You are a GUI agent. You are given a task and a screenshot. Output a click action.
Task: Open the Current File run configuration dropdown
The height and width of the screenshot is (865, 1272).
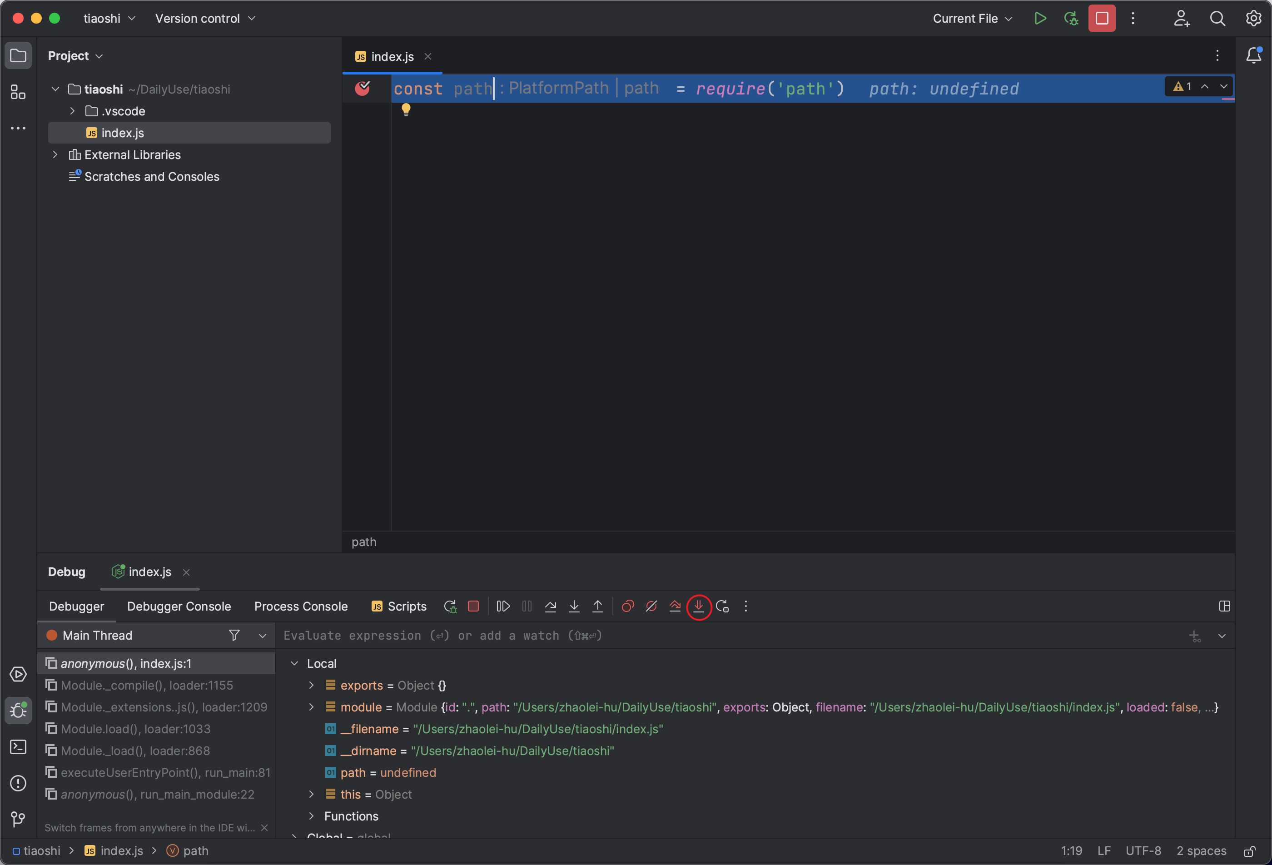pyautogui.click(x=972, y=19)
